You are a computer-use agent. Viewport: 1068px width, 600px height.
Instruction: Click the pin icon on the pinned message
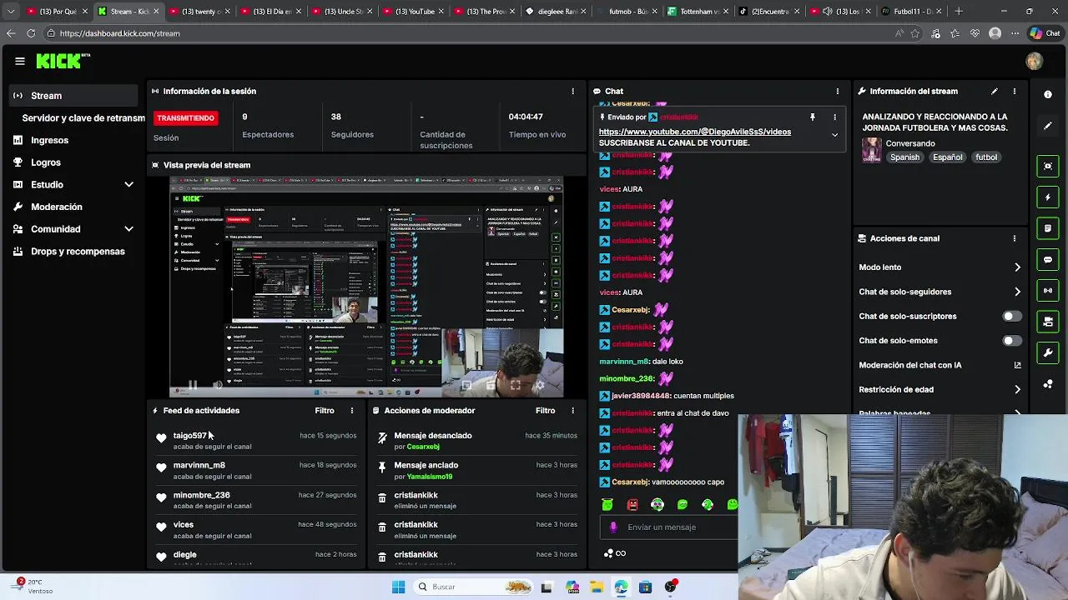pos(813,117)
